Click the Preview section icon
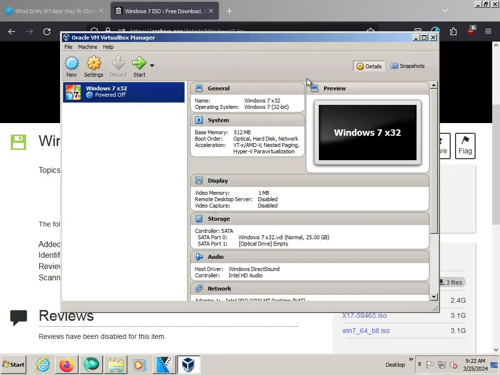 [315, 88]
